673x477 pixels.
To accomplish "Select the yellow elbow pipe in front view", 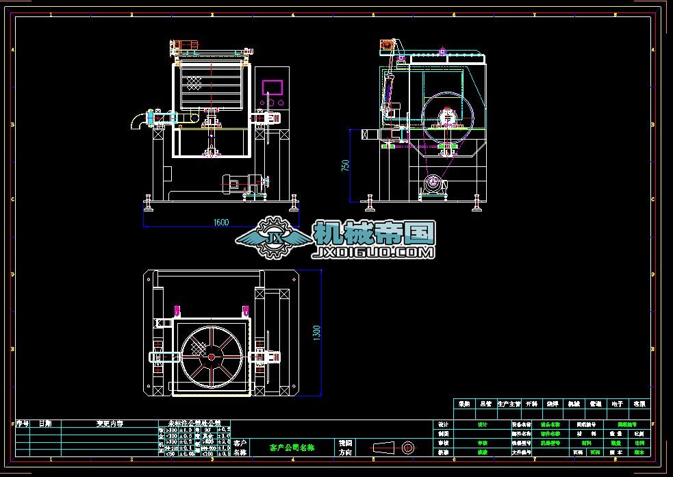I will pos(139,120).
